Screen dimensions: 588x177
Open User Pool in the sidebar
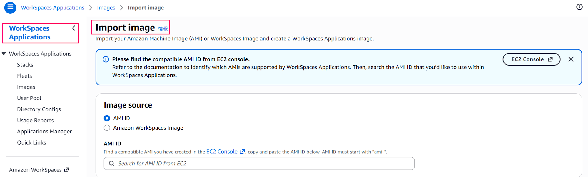tap(29, 98)
